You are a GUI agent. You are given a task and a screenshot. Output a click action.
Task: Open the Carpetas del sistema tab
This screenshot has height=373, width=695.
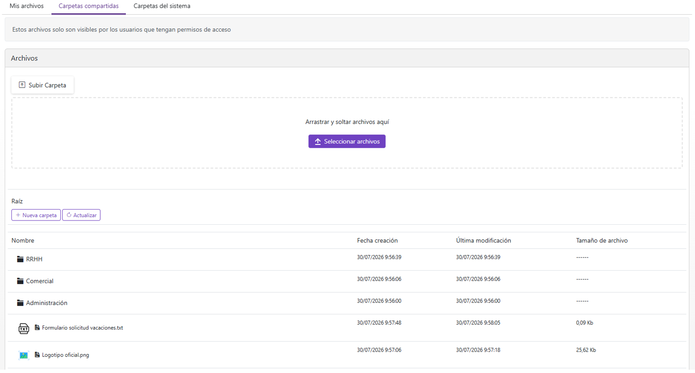[162, 6]
